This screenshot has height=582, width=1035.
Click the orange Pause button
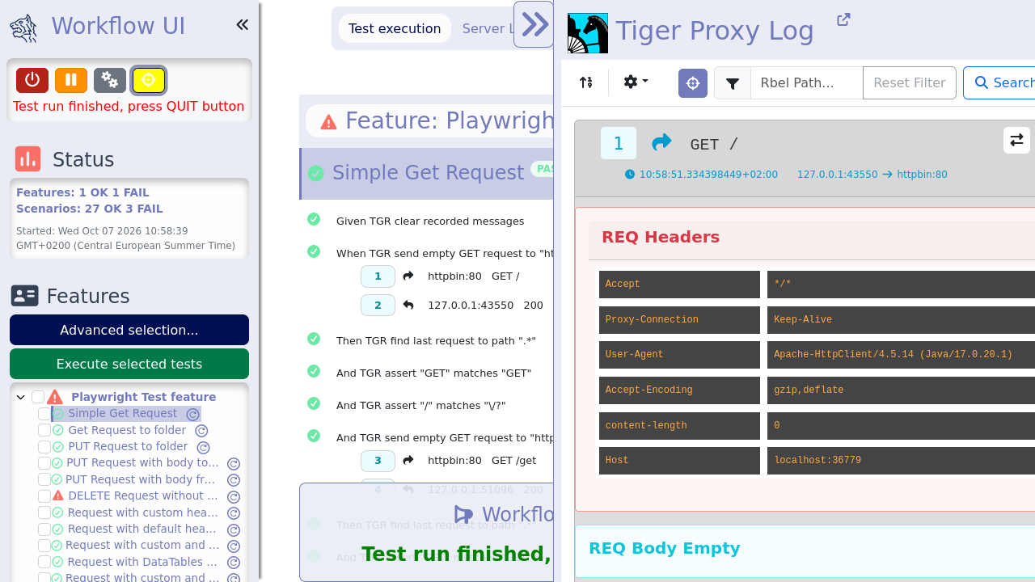tap(71, 80)
